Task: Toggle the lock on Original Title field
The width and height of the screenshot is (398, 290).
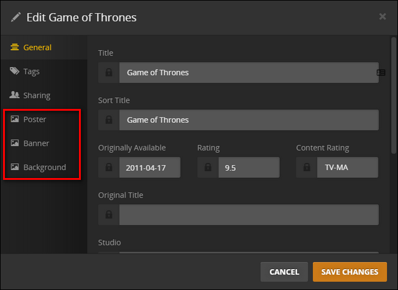Action: click(x=109, y=215)
